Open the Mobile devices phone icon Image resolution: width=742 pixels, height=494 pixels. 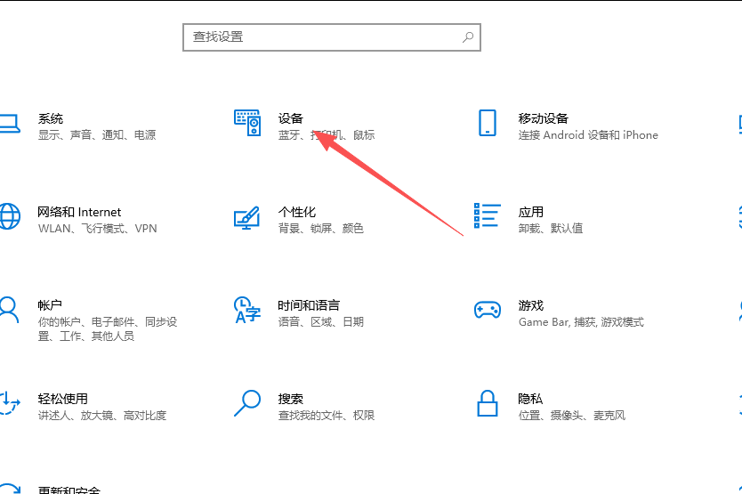tap(487, 123)
